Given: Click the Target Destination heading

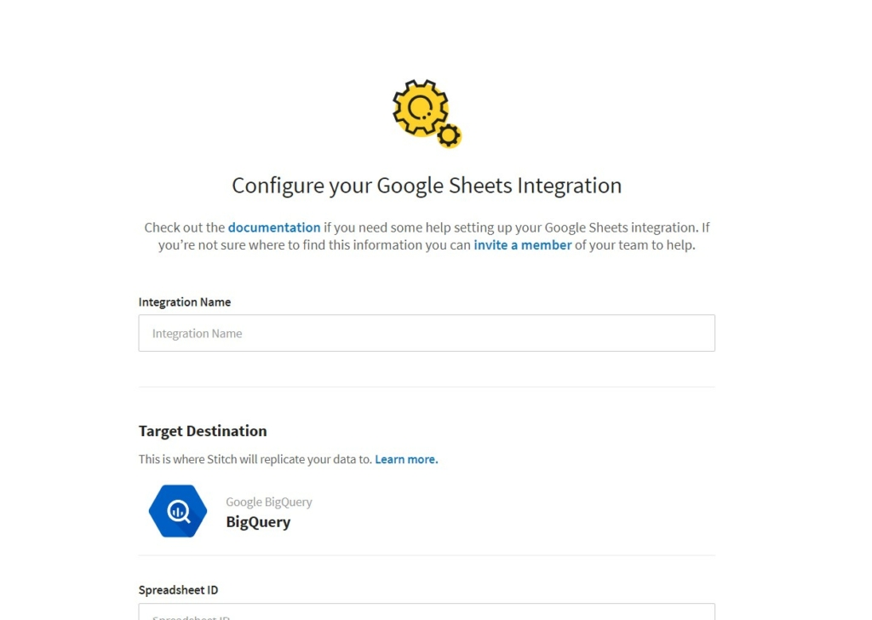Looking at the screenshot, I should point(203,431).
